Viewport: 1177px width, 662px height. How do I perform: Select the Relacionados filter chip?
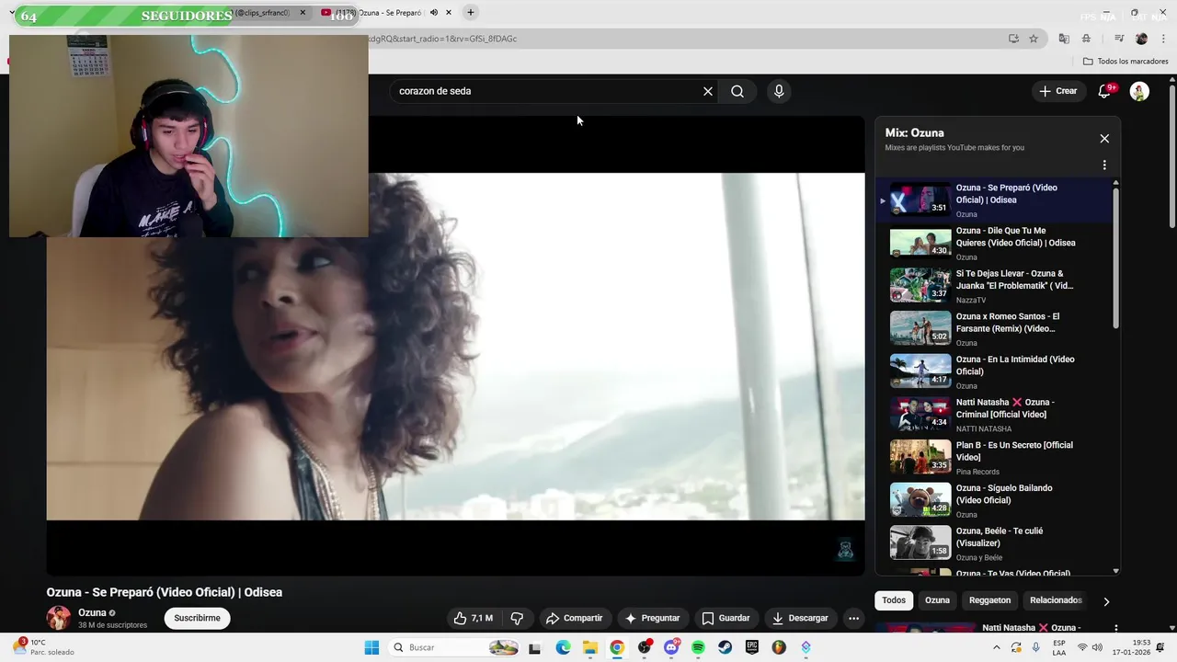point(1056,600)
